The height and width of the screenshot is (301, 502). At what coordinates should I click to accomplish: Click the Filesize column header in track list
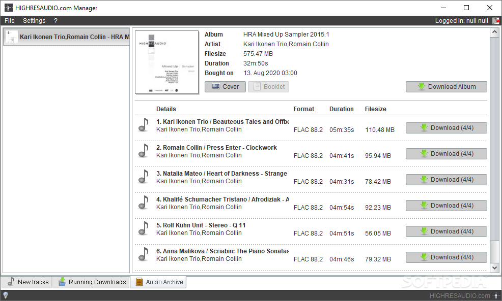pos(376,109)
